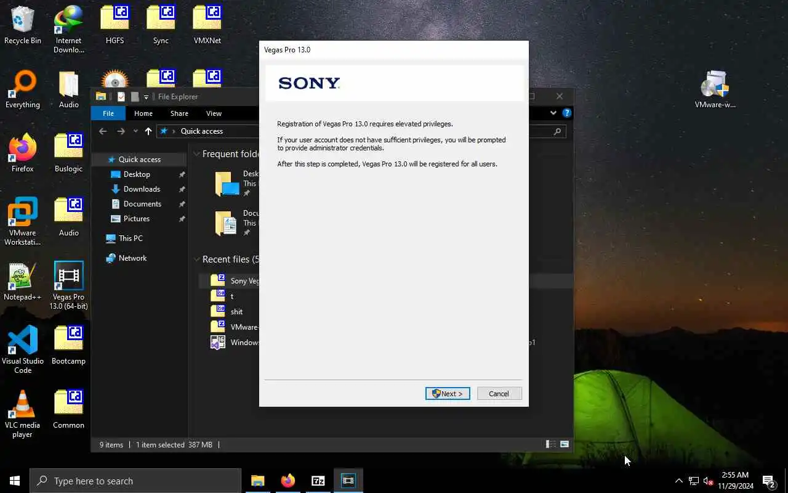Open Everything search desktop icon
This screenshot has width=788, height=493.
(23, 89)
